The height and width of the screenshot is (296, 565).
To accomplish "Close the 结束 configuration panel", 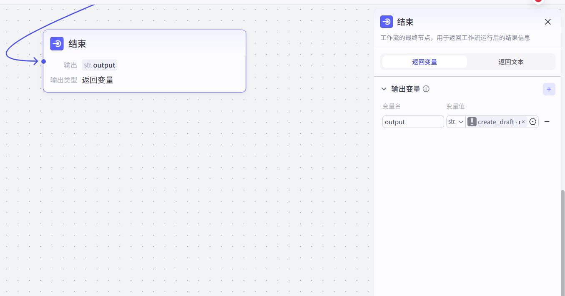I will click(x=548, y=22).
